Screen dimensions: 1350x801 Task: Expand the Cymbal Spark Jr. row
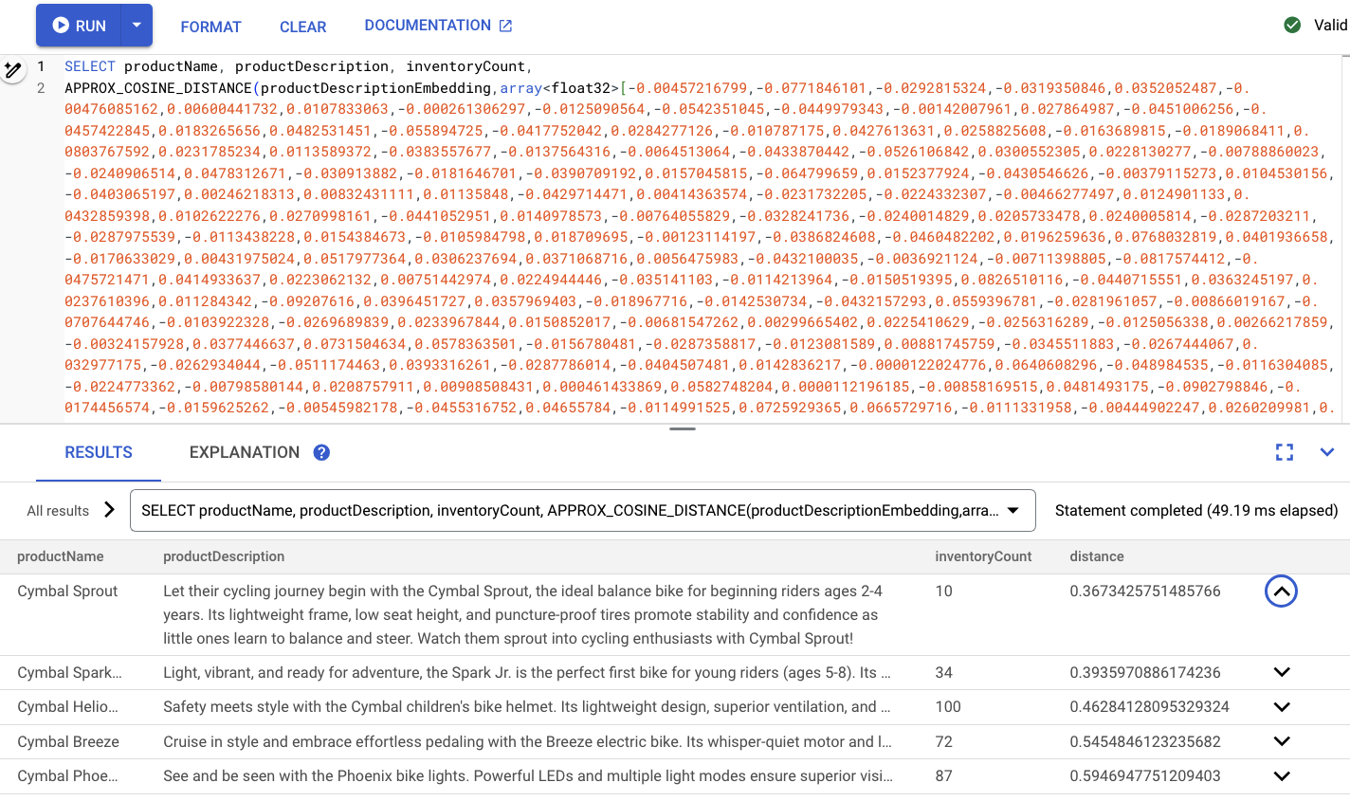pos(1282,672)
